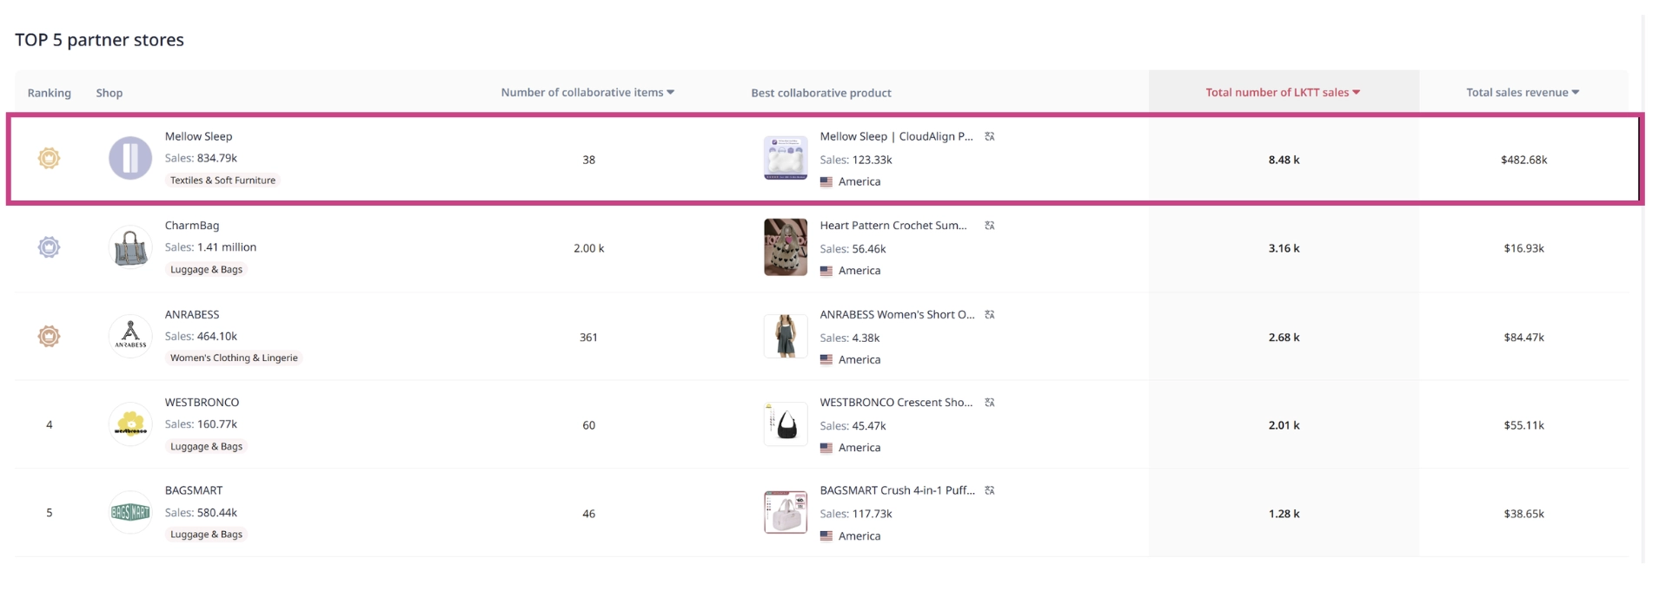The image size is (1659, 591).
Task: Click the TOP 5 partner stores heading
Action: pyautogui.click(x=99, y=40)
